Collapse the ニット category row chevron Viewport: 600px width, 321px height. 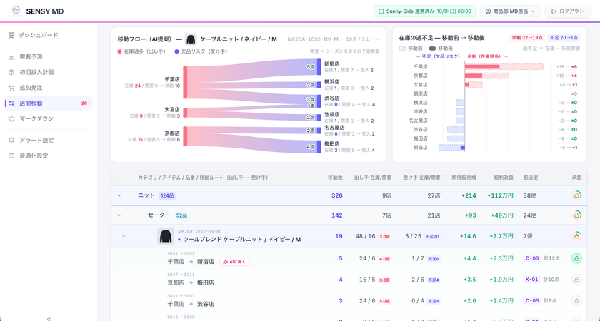click(x=119, y=195)
